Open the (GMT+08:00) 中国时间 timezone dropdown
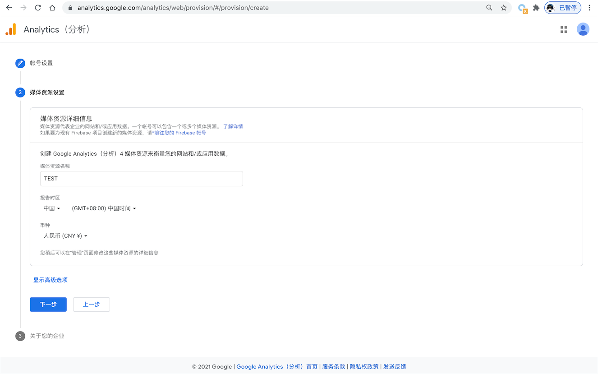 coord(104,208)
